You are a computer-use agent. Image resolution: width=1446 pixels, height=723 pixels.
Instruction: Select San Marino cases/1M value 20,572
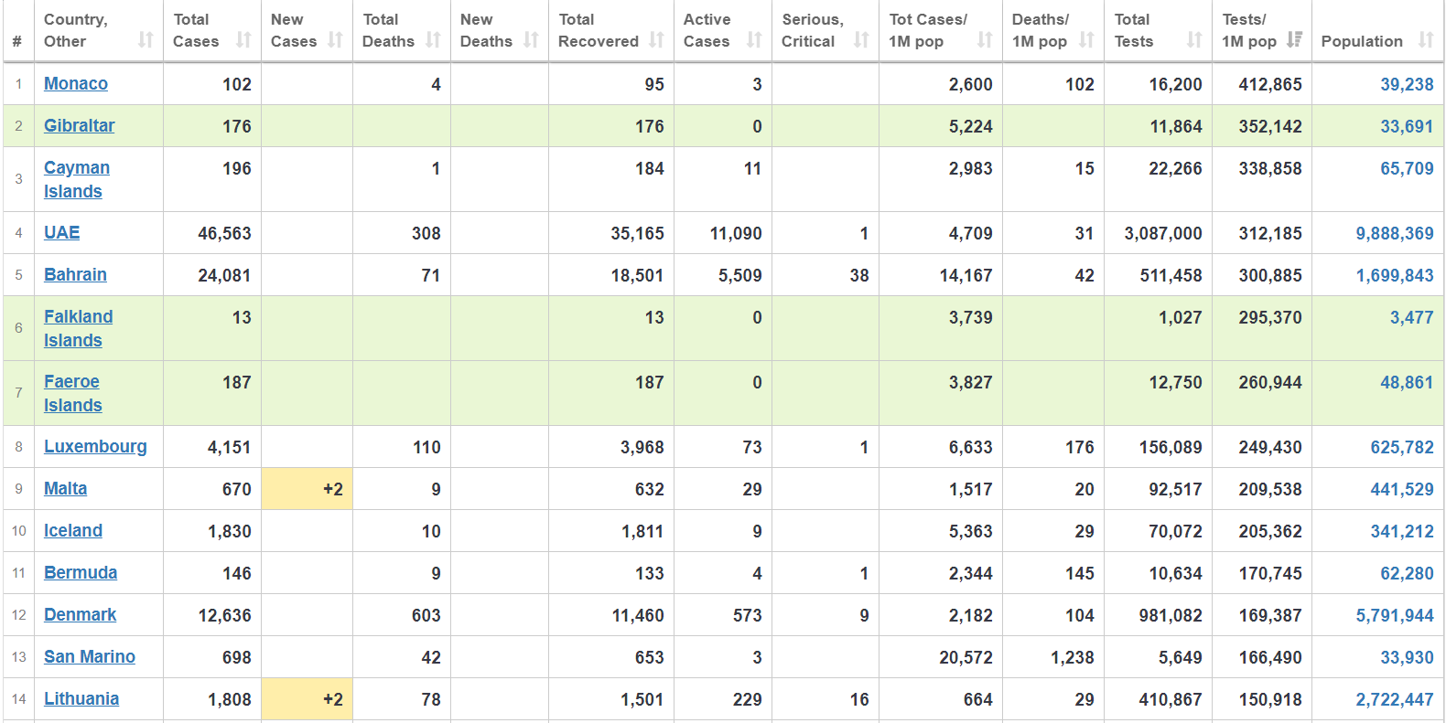point(966,657)
